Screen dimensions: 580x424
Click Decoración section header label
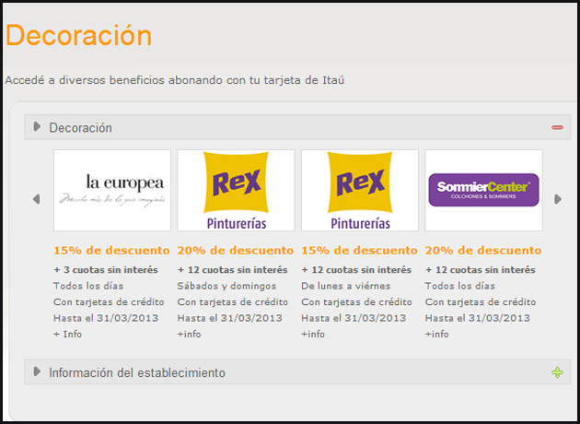(x=81, y=128)
